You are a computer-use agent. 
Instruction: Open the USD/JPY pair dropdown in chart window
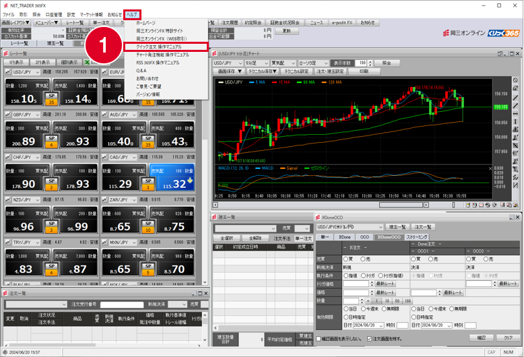pos(228,63)
